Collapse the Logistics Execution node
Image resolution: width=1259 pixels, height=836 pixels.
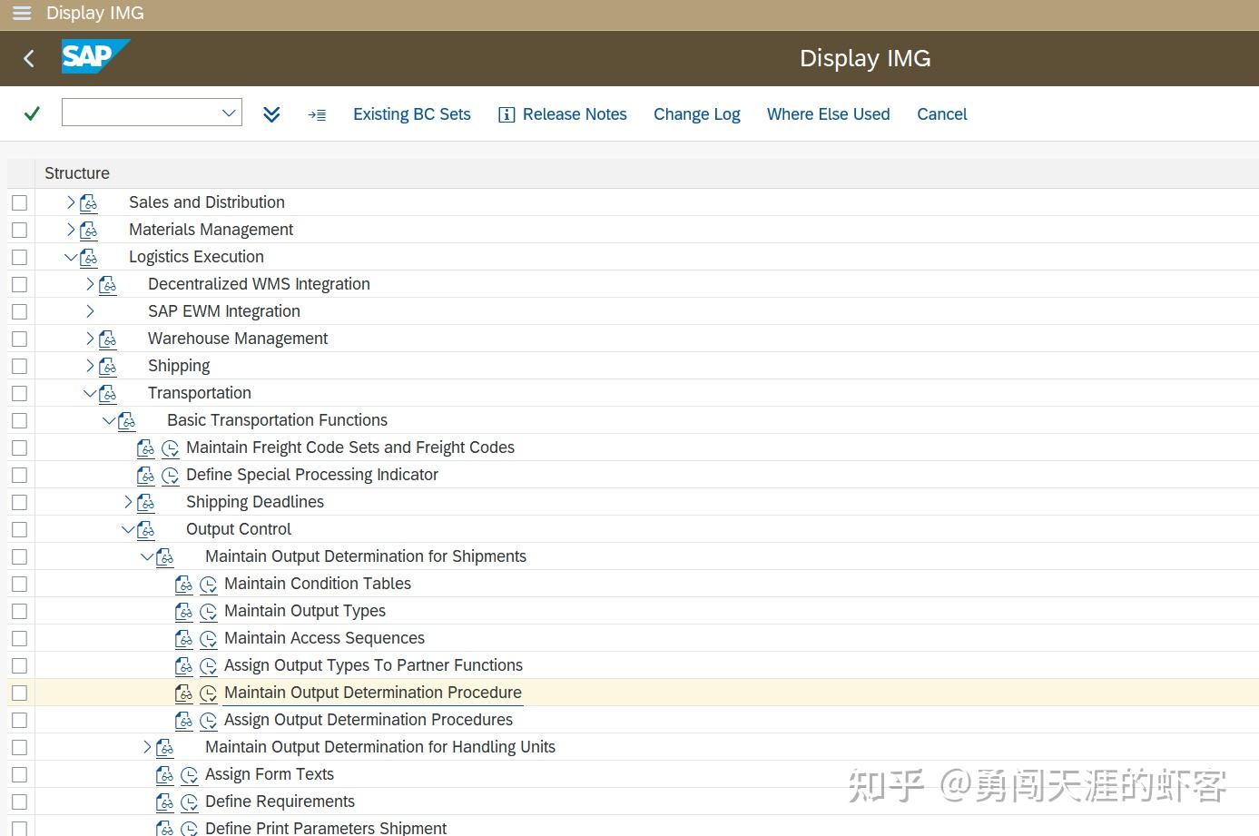point(72,257)
